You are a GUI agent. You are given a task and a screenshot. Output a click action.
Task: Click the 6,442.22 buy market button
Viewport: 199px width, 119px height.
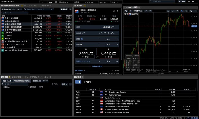tap(108, 53)
